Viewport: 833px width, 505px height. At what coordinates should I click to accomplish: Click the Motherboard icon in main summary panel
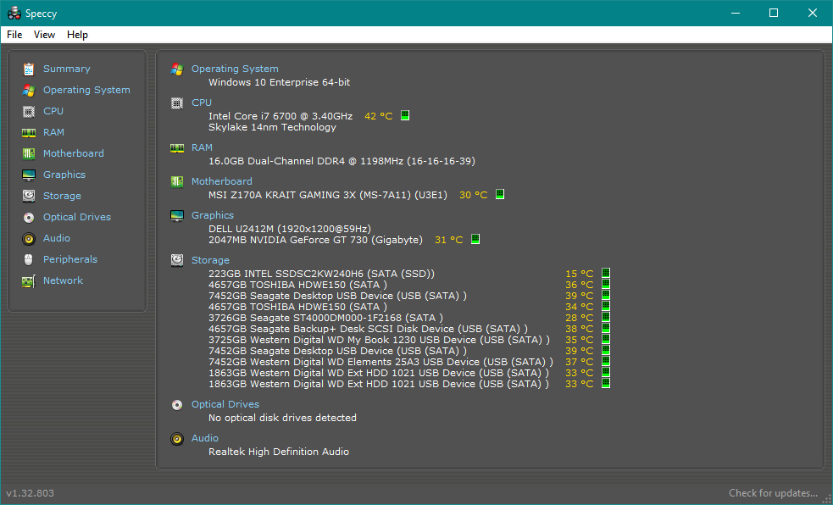177,181
